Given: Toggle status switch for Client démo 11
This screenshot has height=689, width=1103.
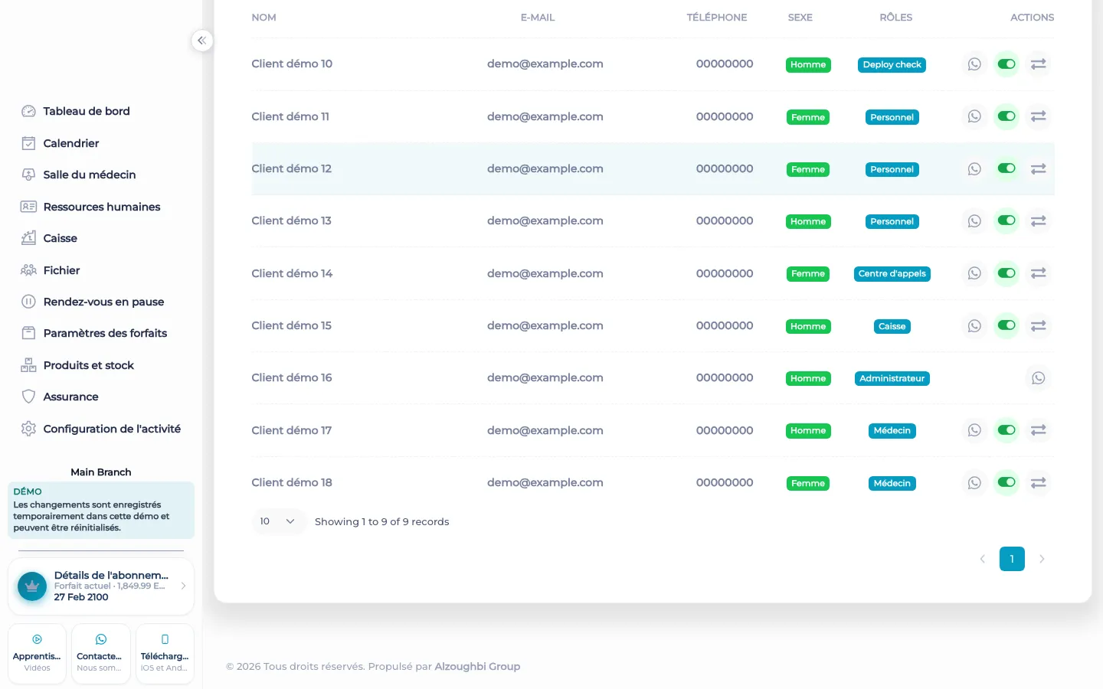Looking at the screenshot, I should tap(1006, 116).
